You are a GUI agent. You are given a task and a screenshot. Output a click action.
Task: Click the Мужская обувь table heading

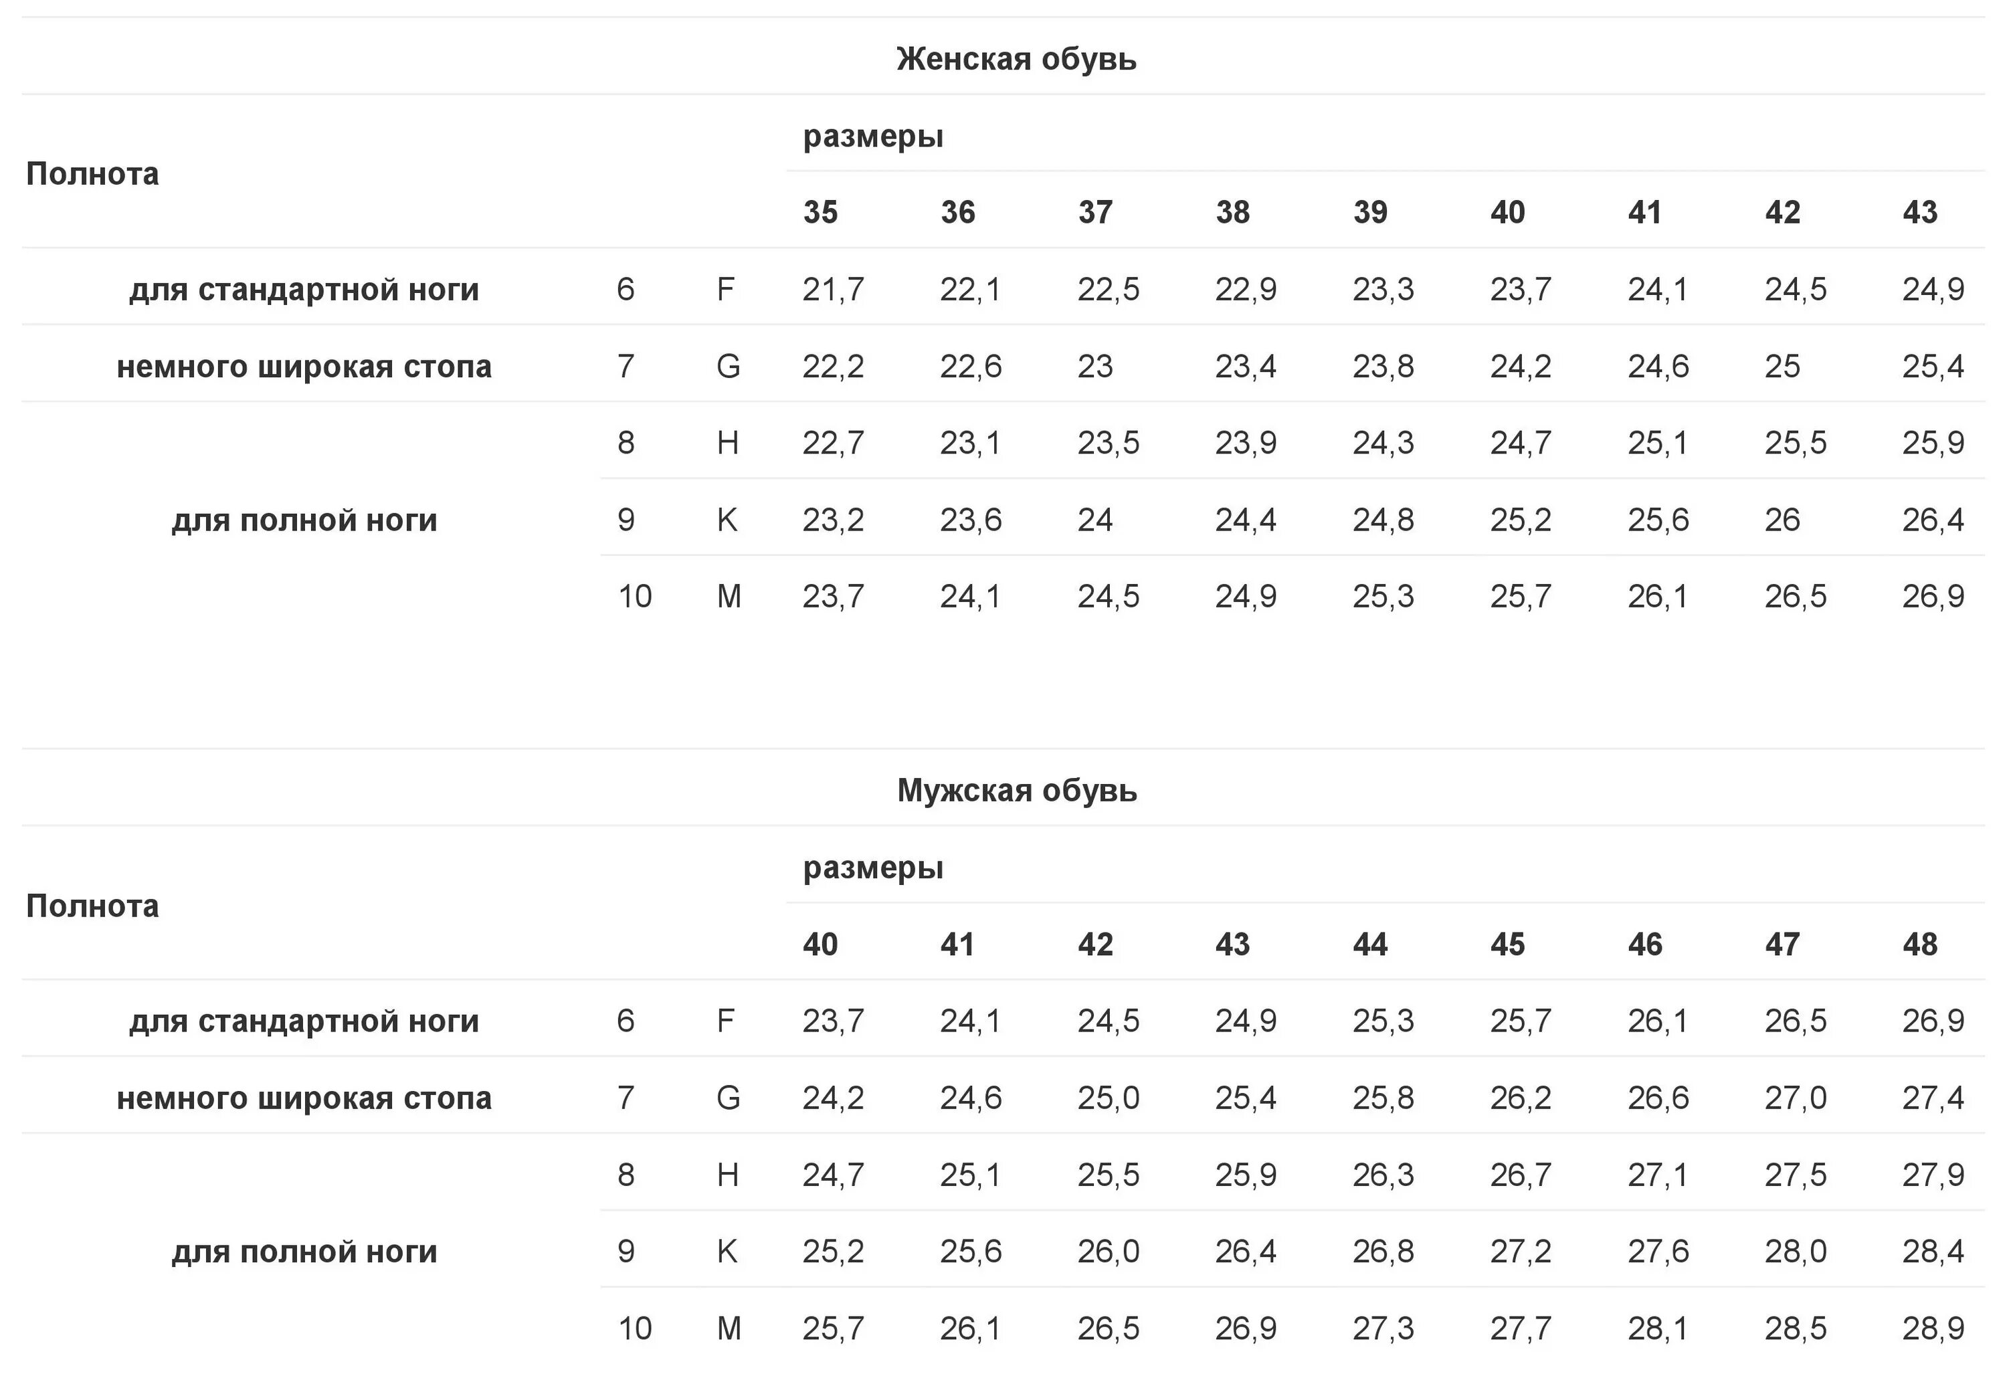point(1017,790)
